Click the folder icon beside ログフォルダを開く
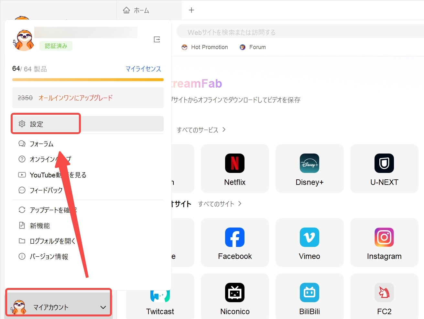The width and height of the screenshot is (424, 319). click(x=22, y=241)
